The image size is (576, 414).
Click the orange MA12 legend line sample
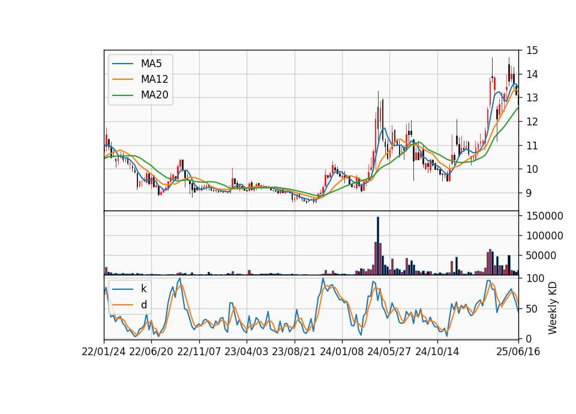(x=122, y=79)
